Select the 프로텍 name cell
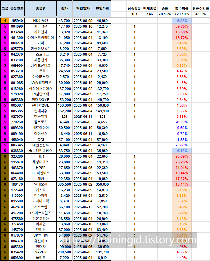Screen dimensions: 210x261 coord(41,71)
